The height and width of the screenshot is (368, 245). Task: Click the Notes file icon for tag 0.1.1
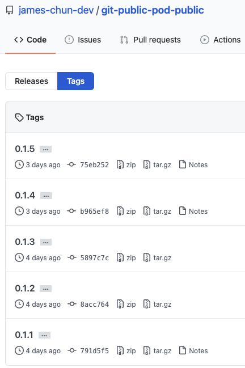point(183,350)
